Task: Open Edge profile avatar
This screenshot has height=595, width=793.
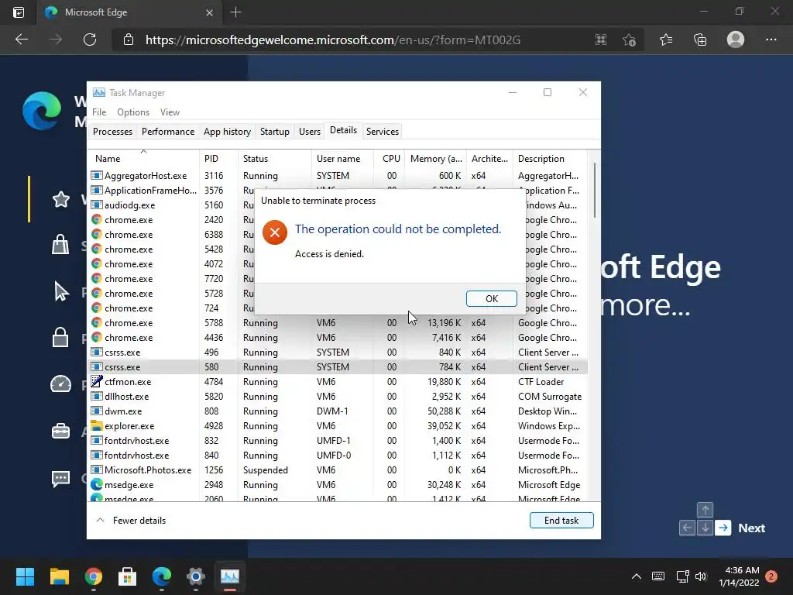Action: (736, 40)
